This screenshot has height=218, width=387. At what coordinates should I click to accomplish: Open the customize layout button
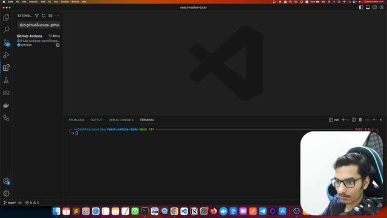click(x=382, y=7)
